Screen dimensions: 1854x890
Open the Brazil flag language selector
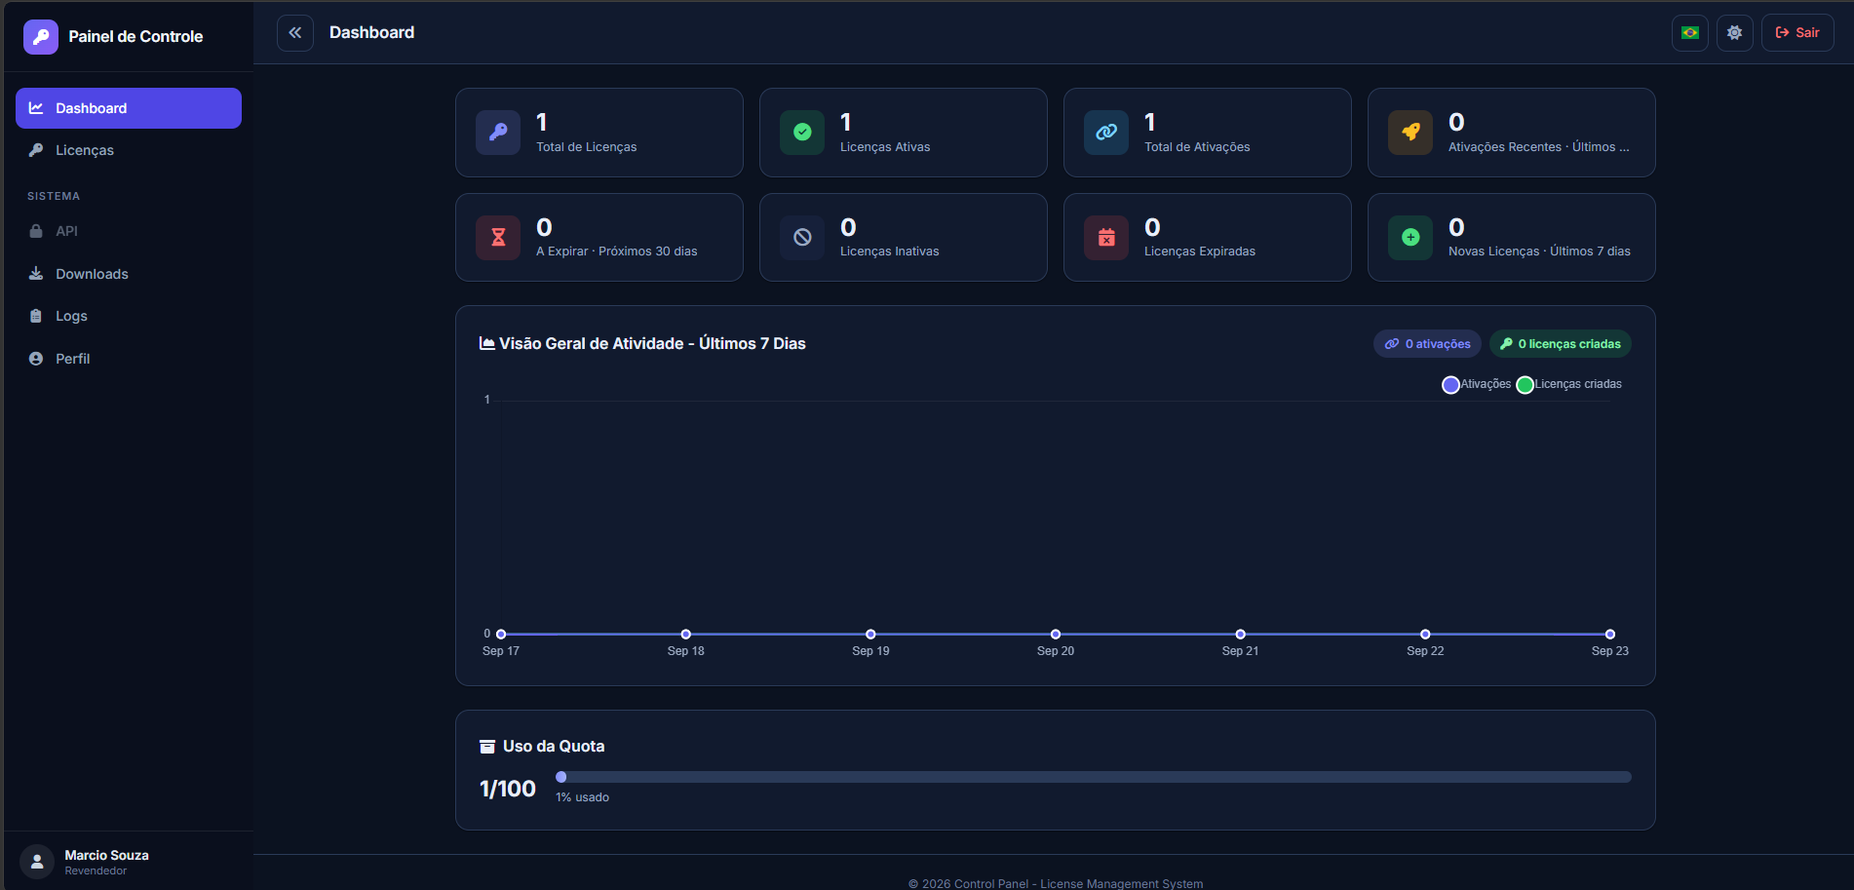click(x=1690, y=33)
